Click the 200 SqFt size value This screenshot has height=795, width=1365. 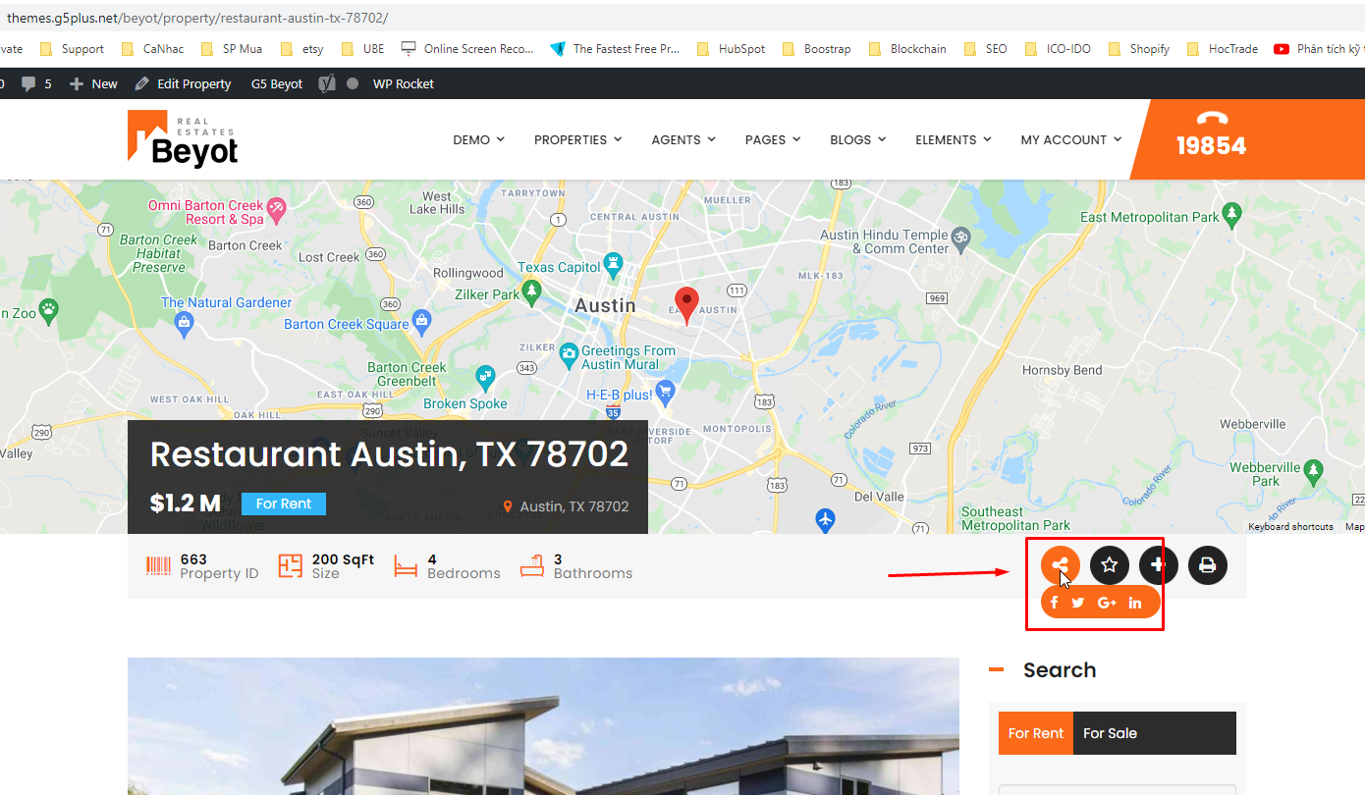coord(343,559)
